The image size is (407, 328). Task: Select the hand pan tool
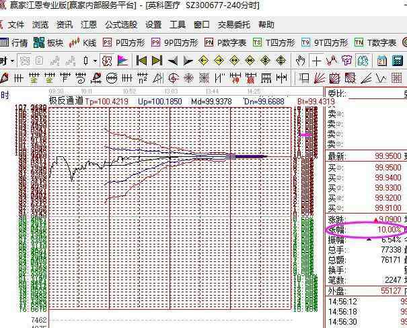click(302, 61)
